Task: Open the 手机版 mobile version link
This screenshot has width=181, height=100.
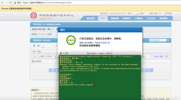Action: point(169,14)
